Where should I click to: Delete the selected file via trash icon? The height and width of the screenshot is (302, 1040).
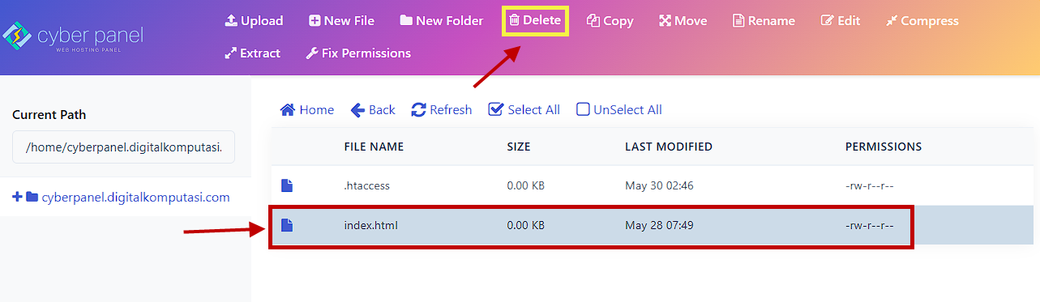point(514,20)
